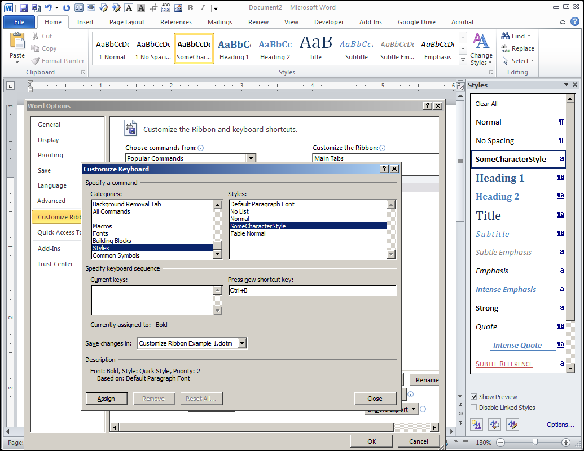Image resolution: width=584 pixels, height=451 pixels.
Task: Select Trust Center in Word Options sidebar
Action: click(x=55, y=264)
